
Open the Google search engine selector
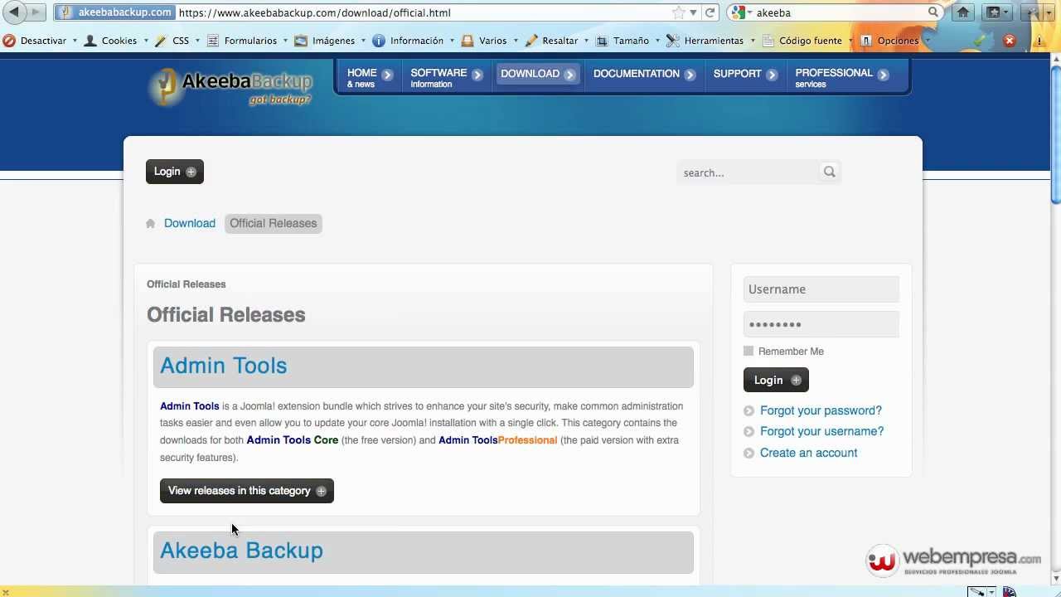[x=741, y=12]
